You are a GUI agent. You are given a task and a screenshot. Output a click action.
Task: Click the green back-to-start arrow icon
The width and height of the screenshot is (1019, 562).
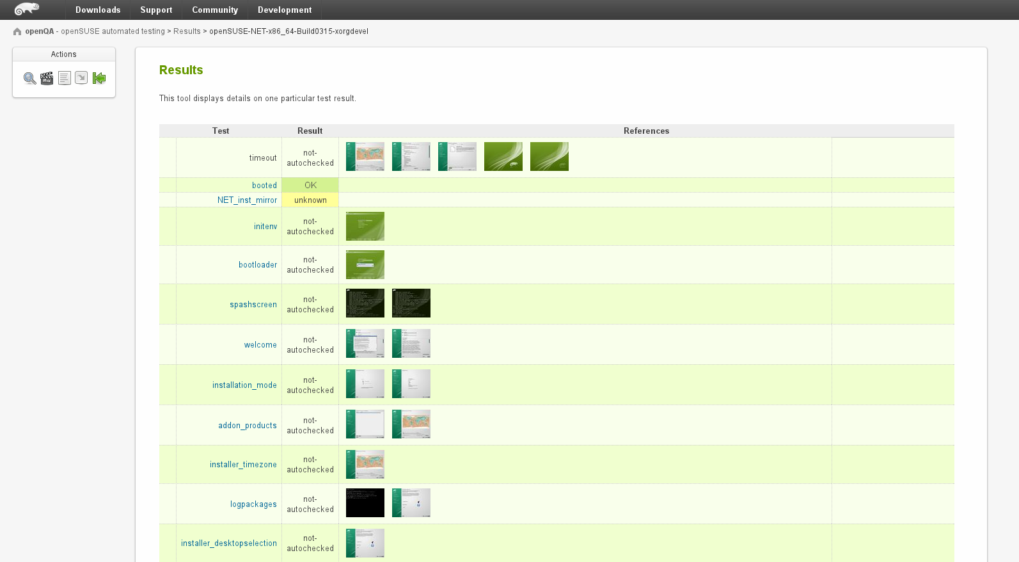pos(99,78)
